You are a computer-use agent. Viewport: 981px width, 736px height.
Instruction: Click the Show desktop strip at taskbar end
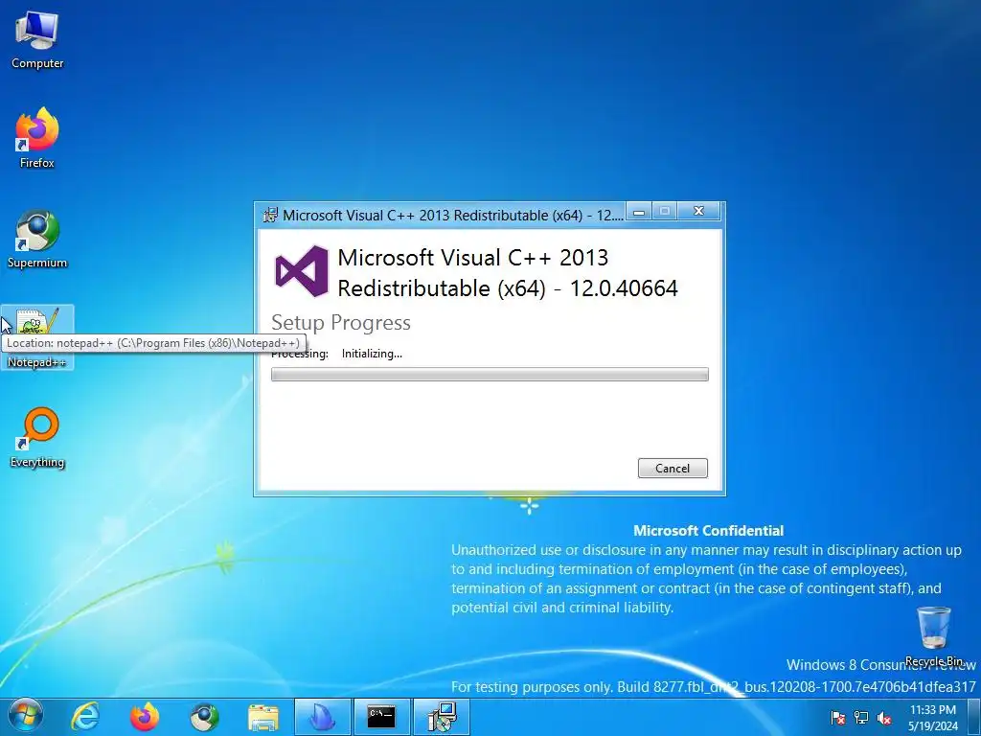(x=975, y=717)
